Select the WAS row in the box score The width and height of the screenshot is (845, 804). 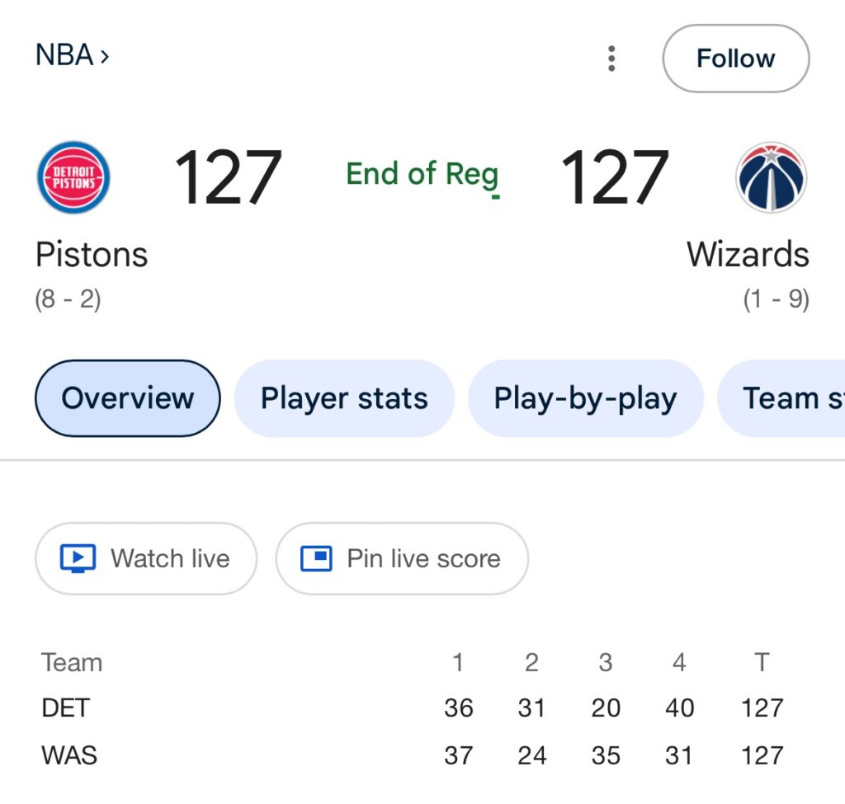click(x=69, y=755)
